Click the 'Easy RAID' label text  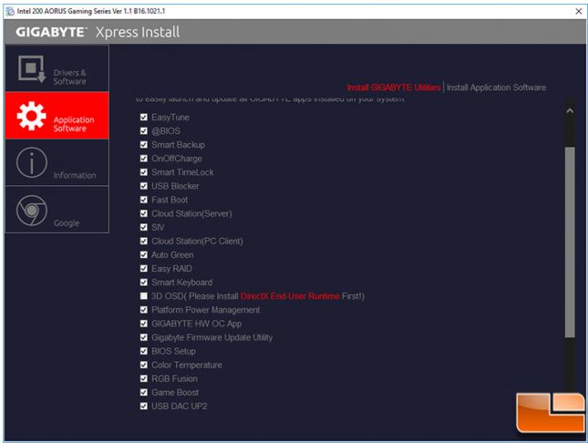[171, 269]
